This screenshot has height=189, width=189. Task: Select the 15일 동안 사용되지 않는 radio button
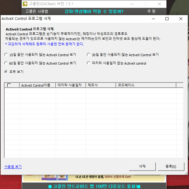click(6, 55)
